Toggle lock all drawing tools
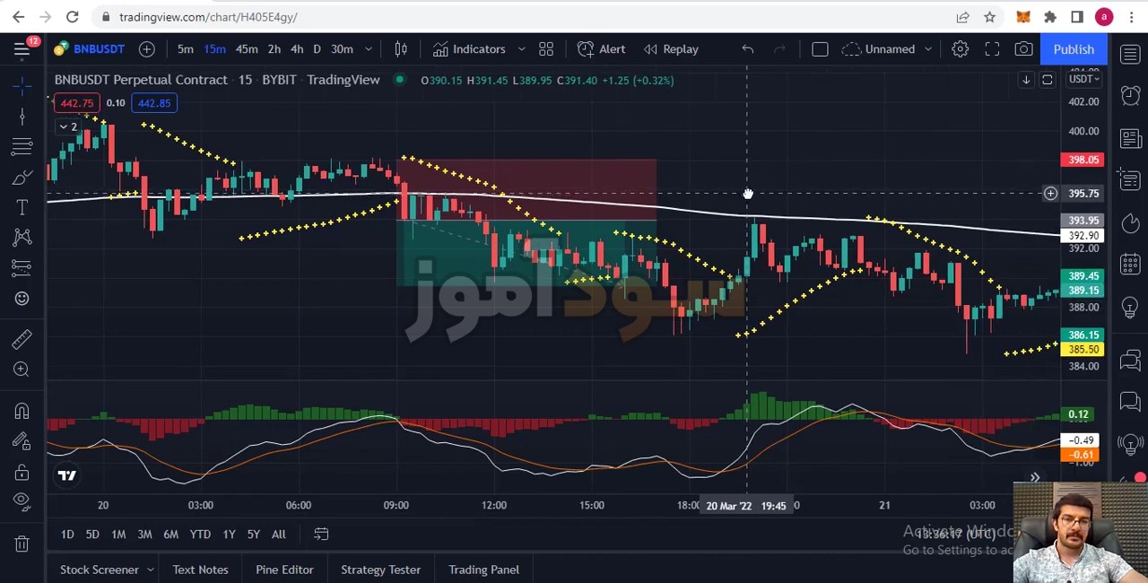This screenshot has width=1148, height=583. click(x=22, y=472)
